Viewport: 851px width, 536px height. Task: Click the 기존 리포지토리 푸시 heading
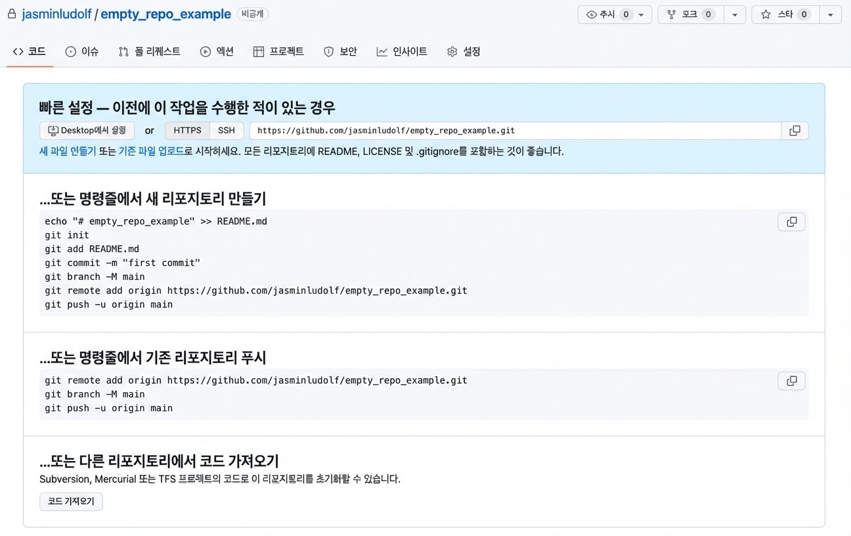tap(153, 357)
